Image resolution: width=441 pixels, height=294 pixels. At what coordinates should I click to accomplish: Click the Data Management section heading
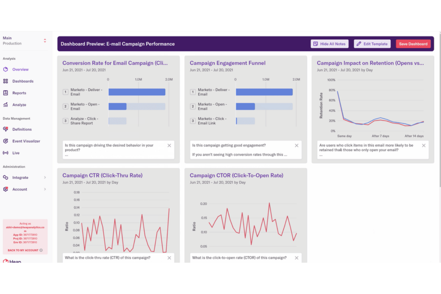coord(16,119)
